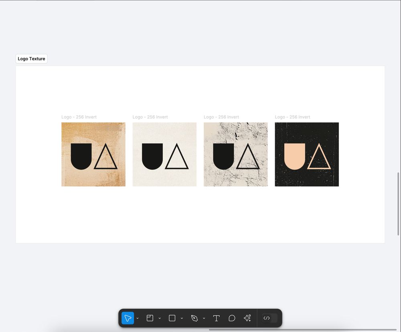This screenshot has height=332, width=401.
Task: Toggle Dev Mode code switch
Action: pyautogui.click(x=269, y=318)
